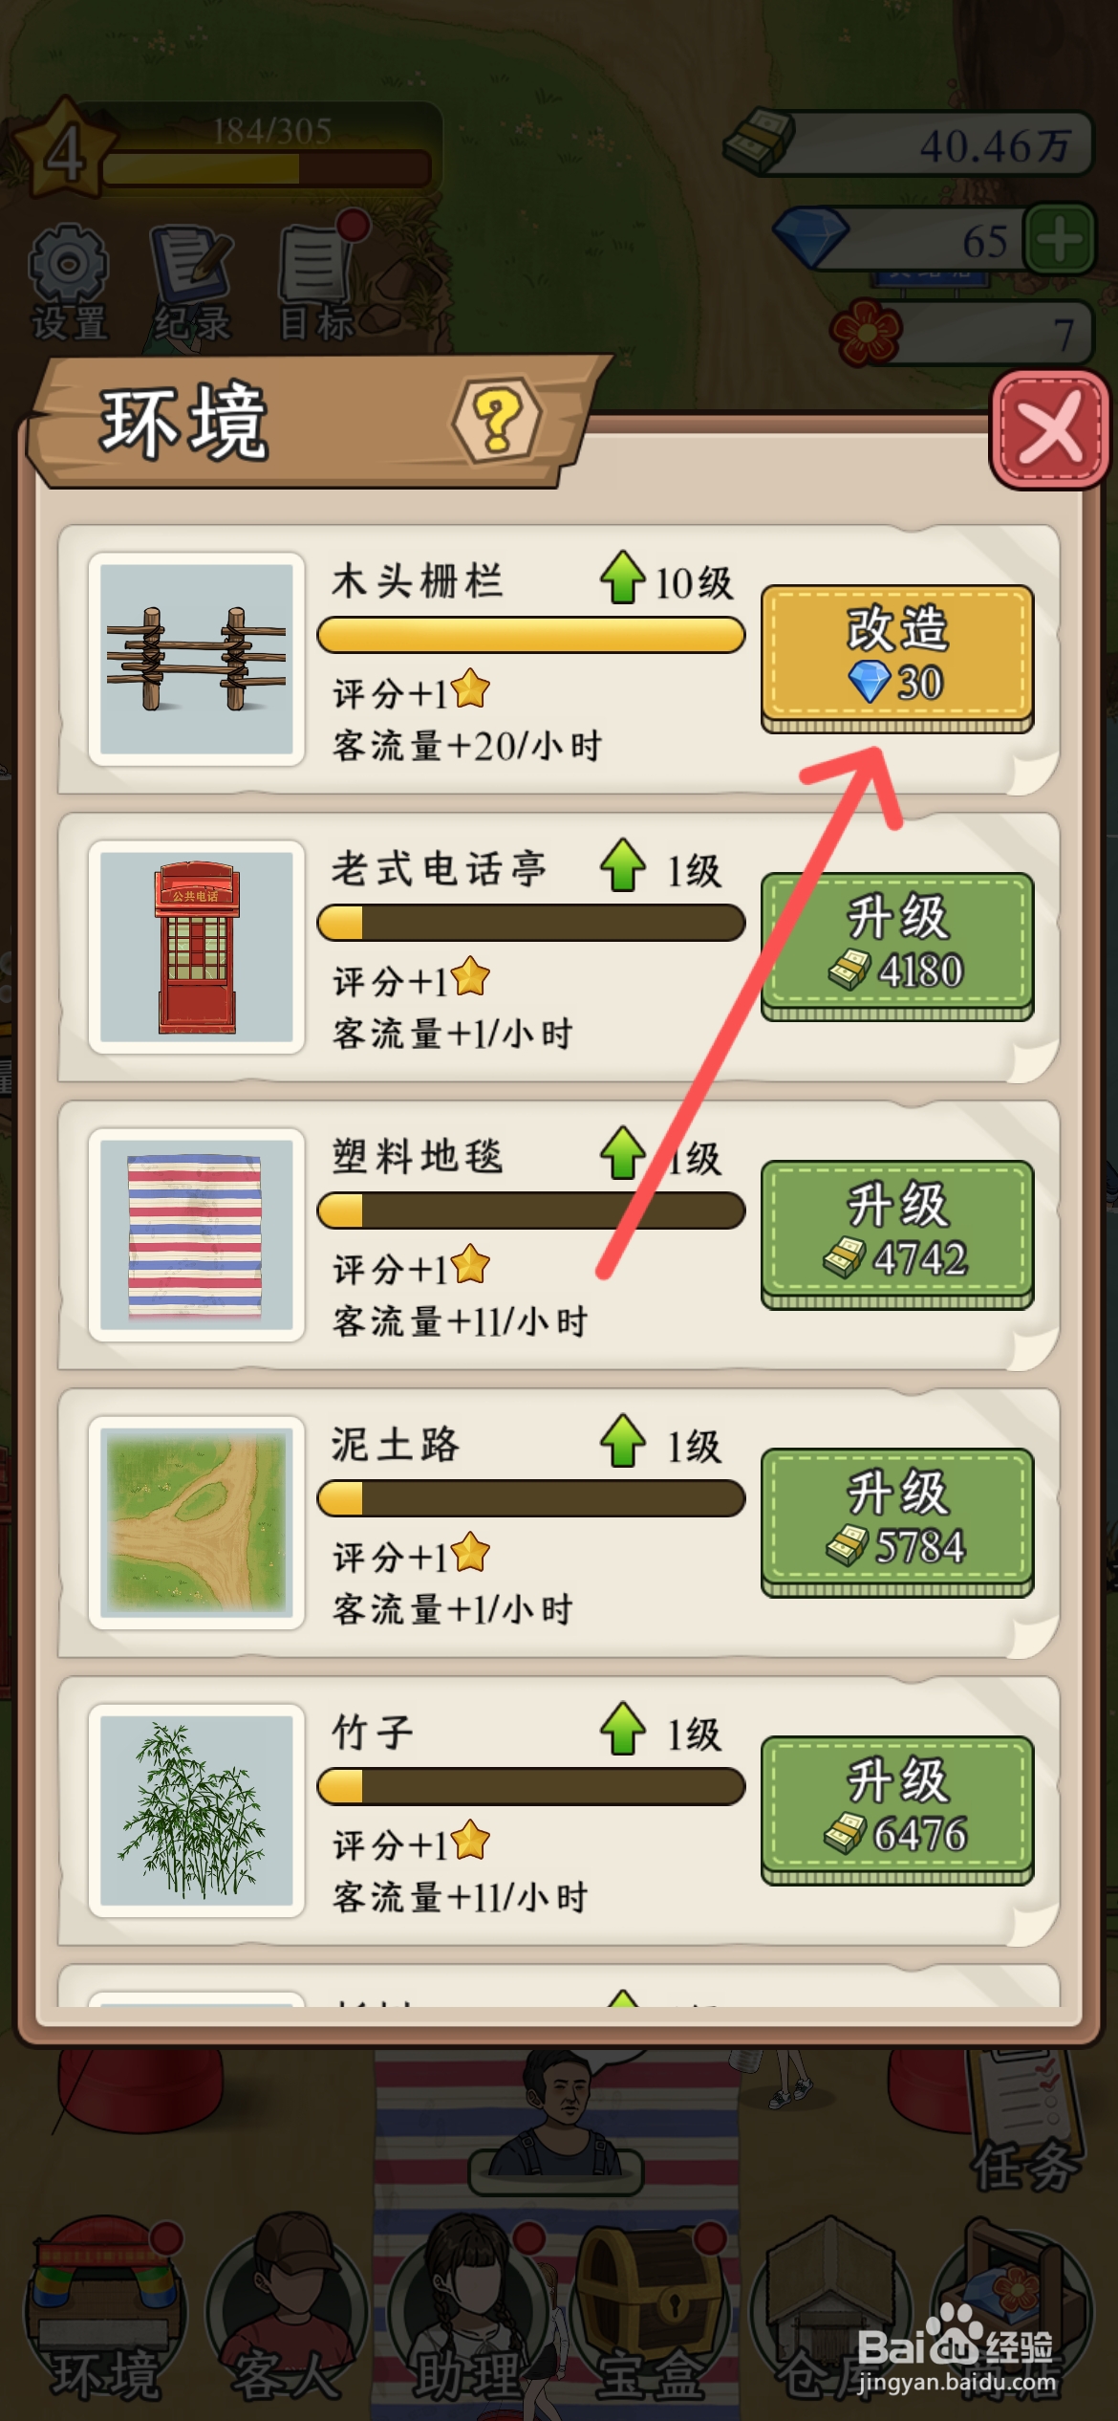Close the 环境 panel with red X
1118x2421 pixels.
pos(1049,430)
